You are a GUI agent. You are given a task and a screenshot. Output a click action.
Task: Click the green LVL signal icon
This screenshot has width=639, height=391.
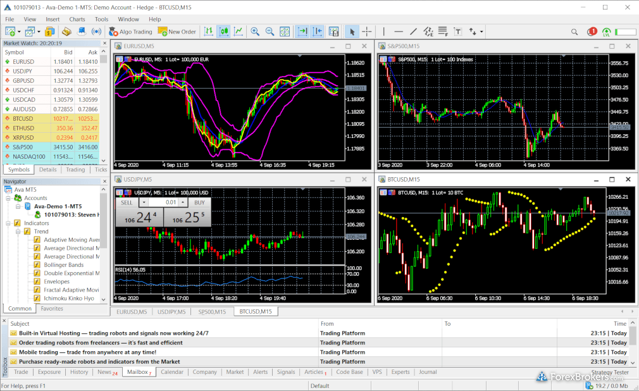pyautogui.click(x=606, y=32)
